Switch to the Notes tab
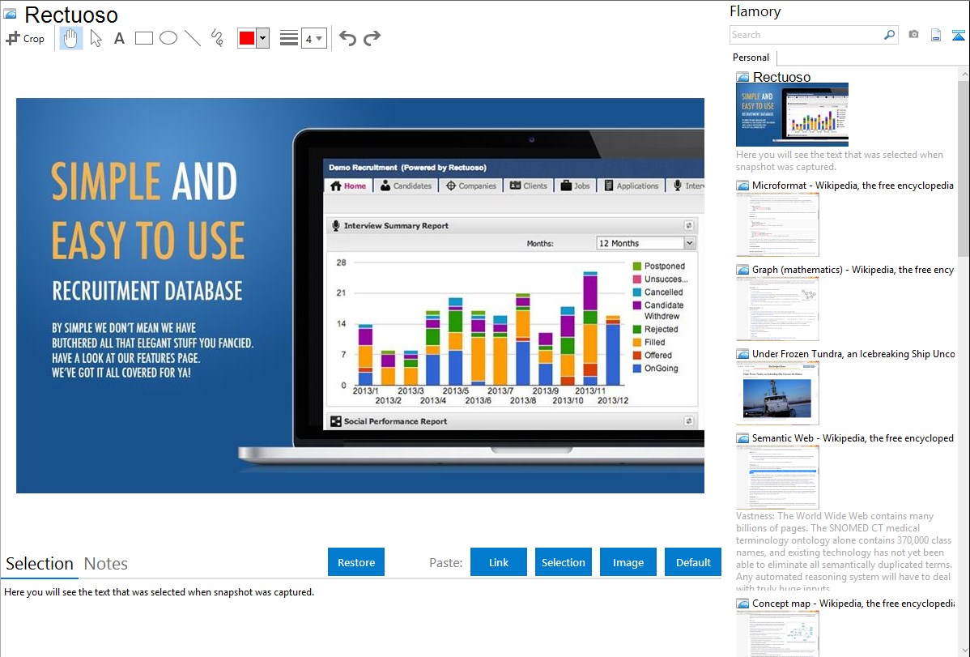Image resolution: width=970 pixels, height=657 pixels. click(x=106, y=564)
